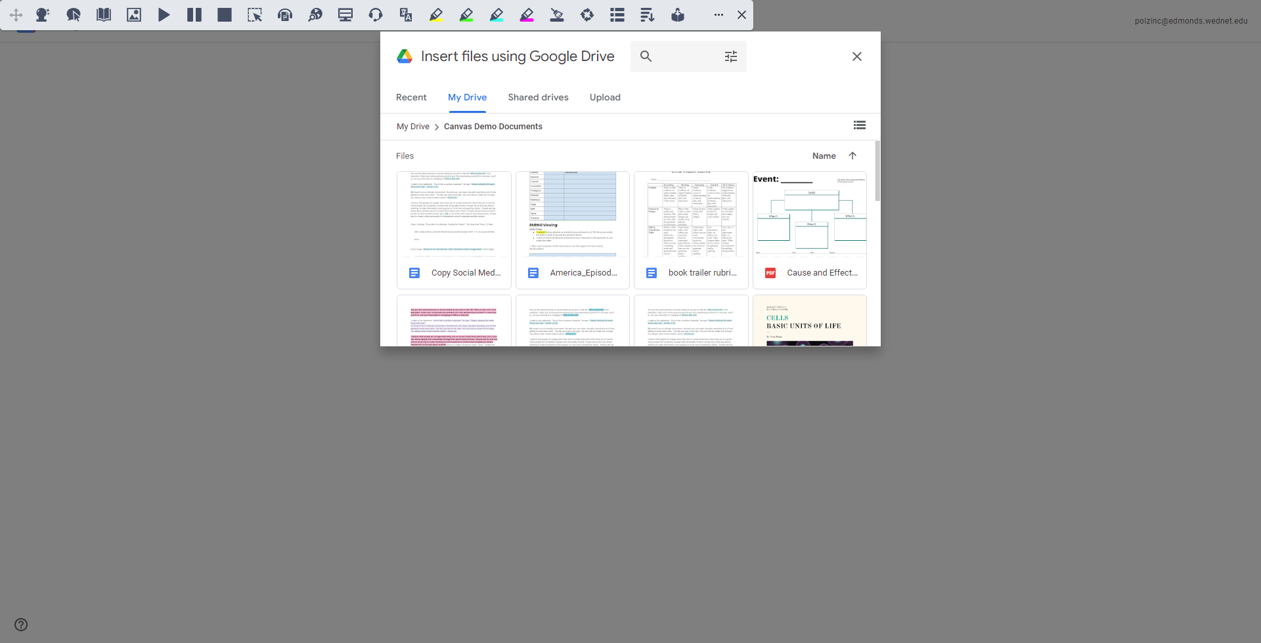Viewport: 1261px width, 643px height.
Task: Open the Dictionary book icon
Action: [x=104, y=14]
